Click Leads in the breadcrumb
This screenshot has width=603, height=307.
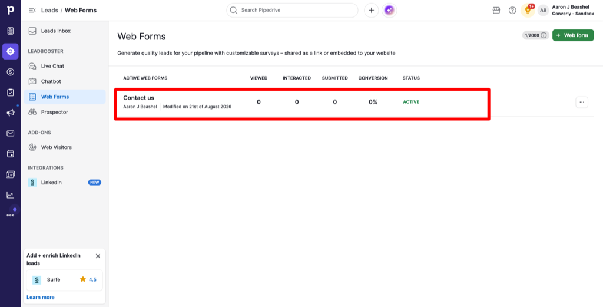49,11
